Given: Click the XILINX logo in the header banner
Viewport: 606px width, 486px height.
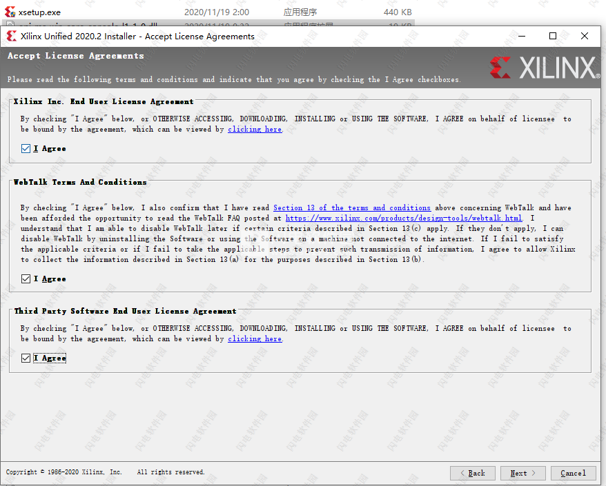Looking at the screenshot, I should 545,68.
